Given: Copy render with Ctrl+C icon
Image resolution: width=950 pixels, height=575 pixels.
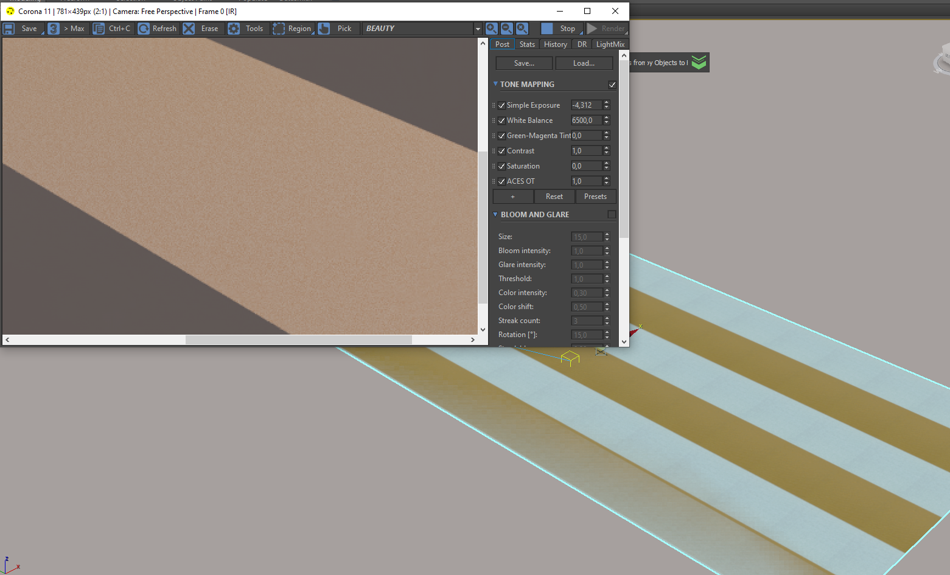Looking at the screenshot, I should point(99,29).
